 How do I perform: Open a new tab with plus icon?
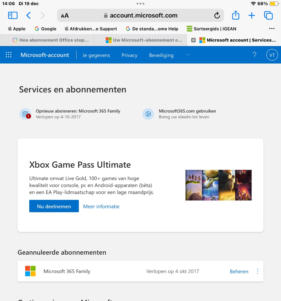click(251, 15)
